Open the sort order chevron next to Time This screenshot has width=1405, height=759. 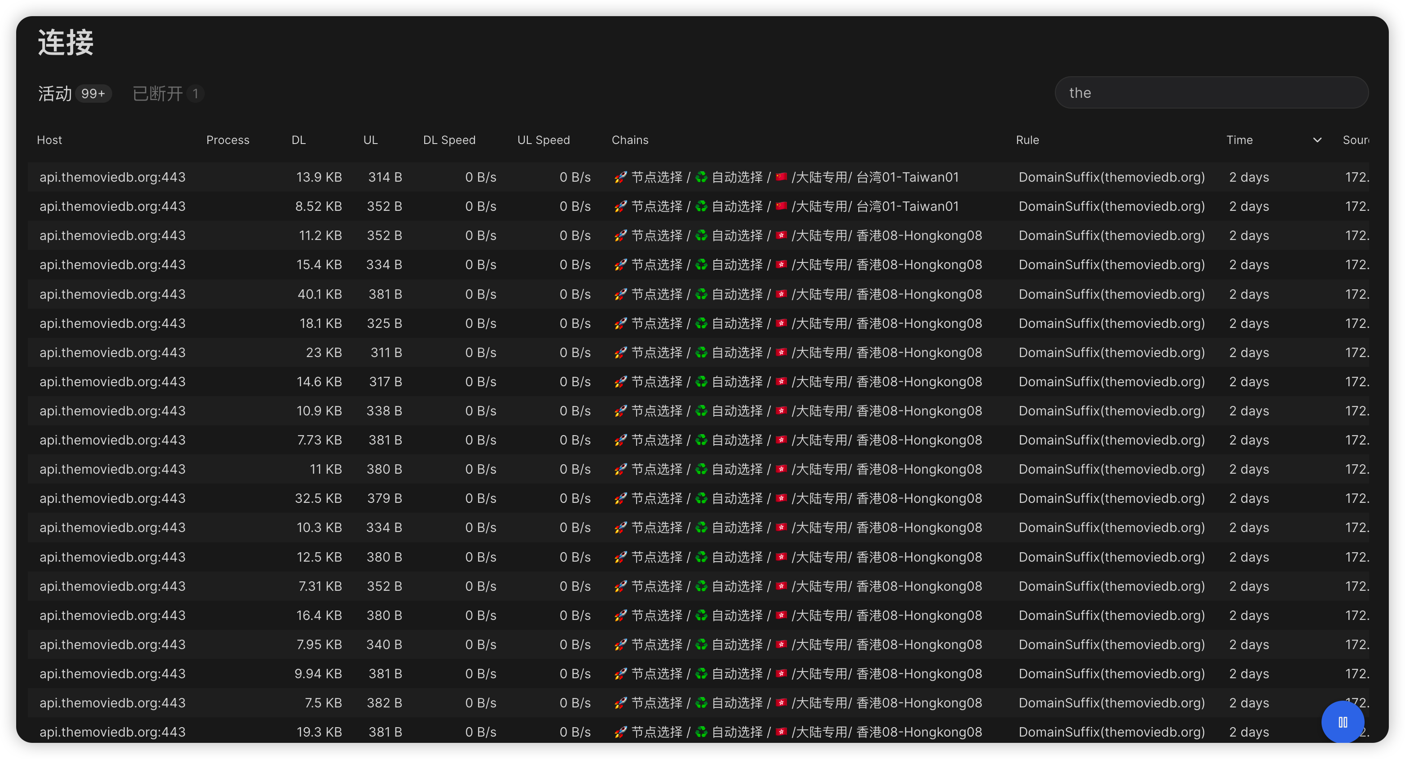[1317, 140]
